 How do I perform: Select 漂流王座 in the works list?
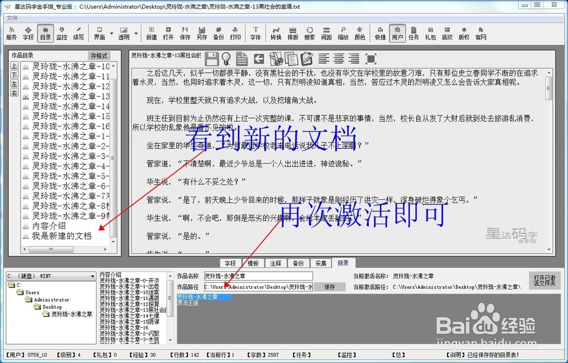pyautogui.click(x=187, y=303)
